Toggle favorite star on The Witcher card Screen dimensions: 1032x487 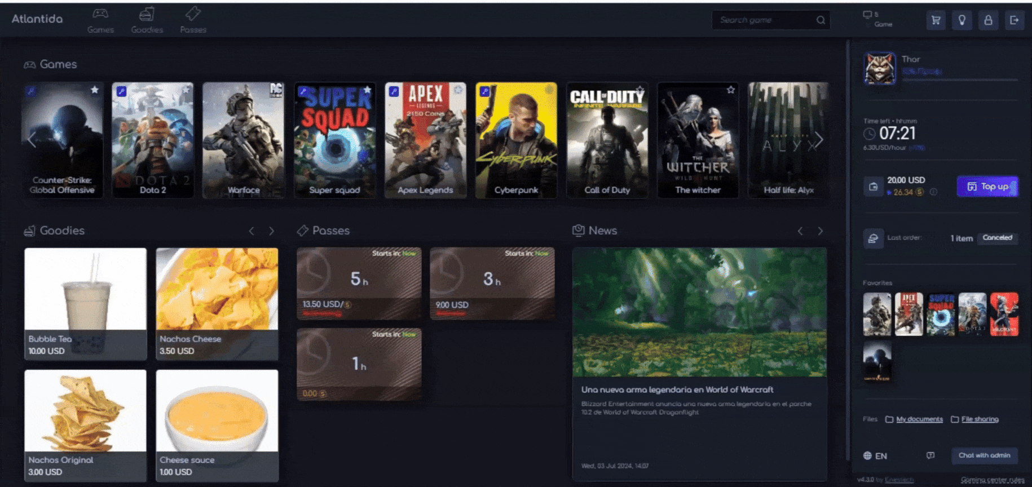click(731, 90)
